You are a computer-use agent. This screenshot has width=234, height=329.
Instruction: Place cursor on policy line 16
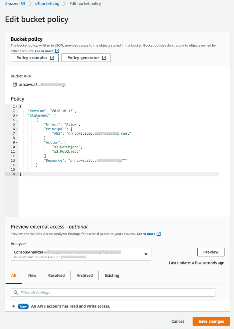pos(119,174)
